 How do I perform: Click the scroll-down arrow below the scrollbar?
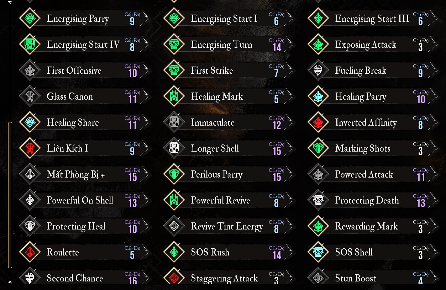point(10,281)
